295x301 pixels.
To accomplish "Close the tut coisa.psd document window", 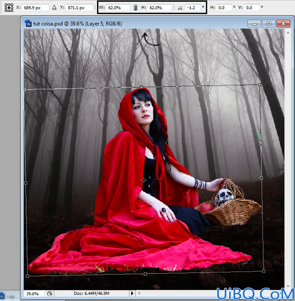I will (x=283, y=24).
